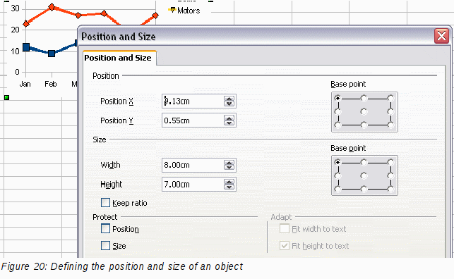Select bottom-right Position base point

[x=390, y=125]
